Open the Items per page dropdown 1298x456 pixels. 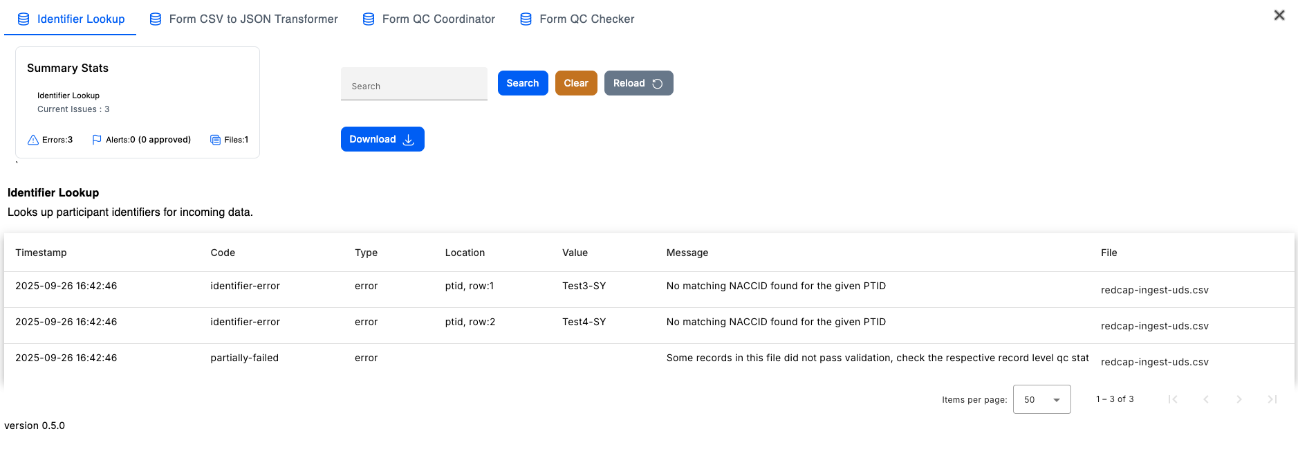(x=1041, y=399)
